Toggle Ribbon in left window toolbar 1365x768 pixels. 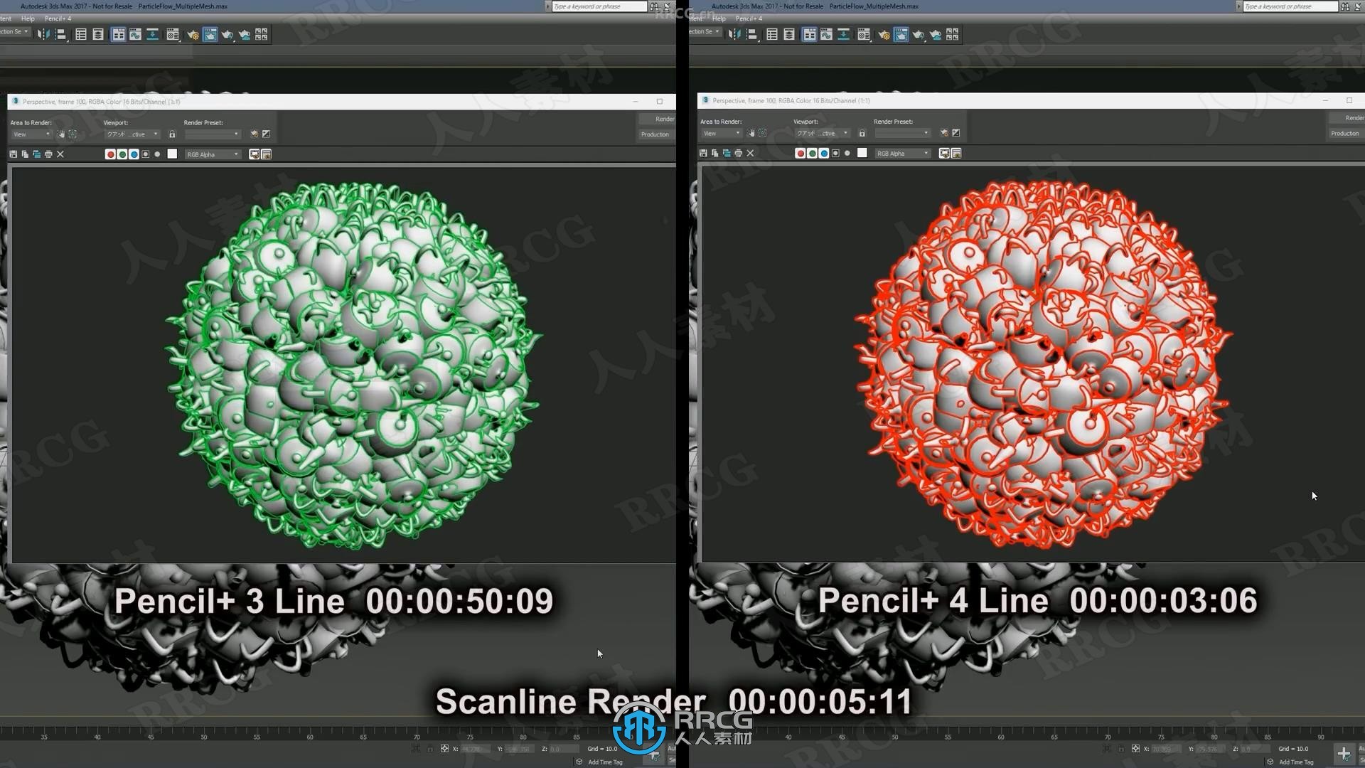point(118,34)
